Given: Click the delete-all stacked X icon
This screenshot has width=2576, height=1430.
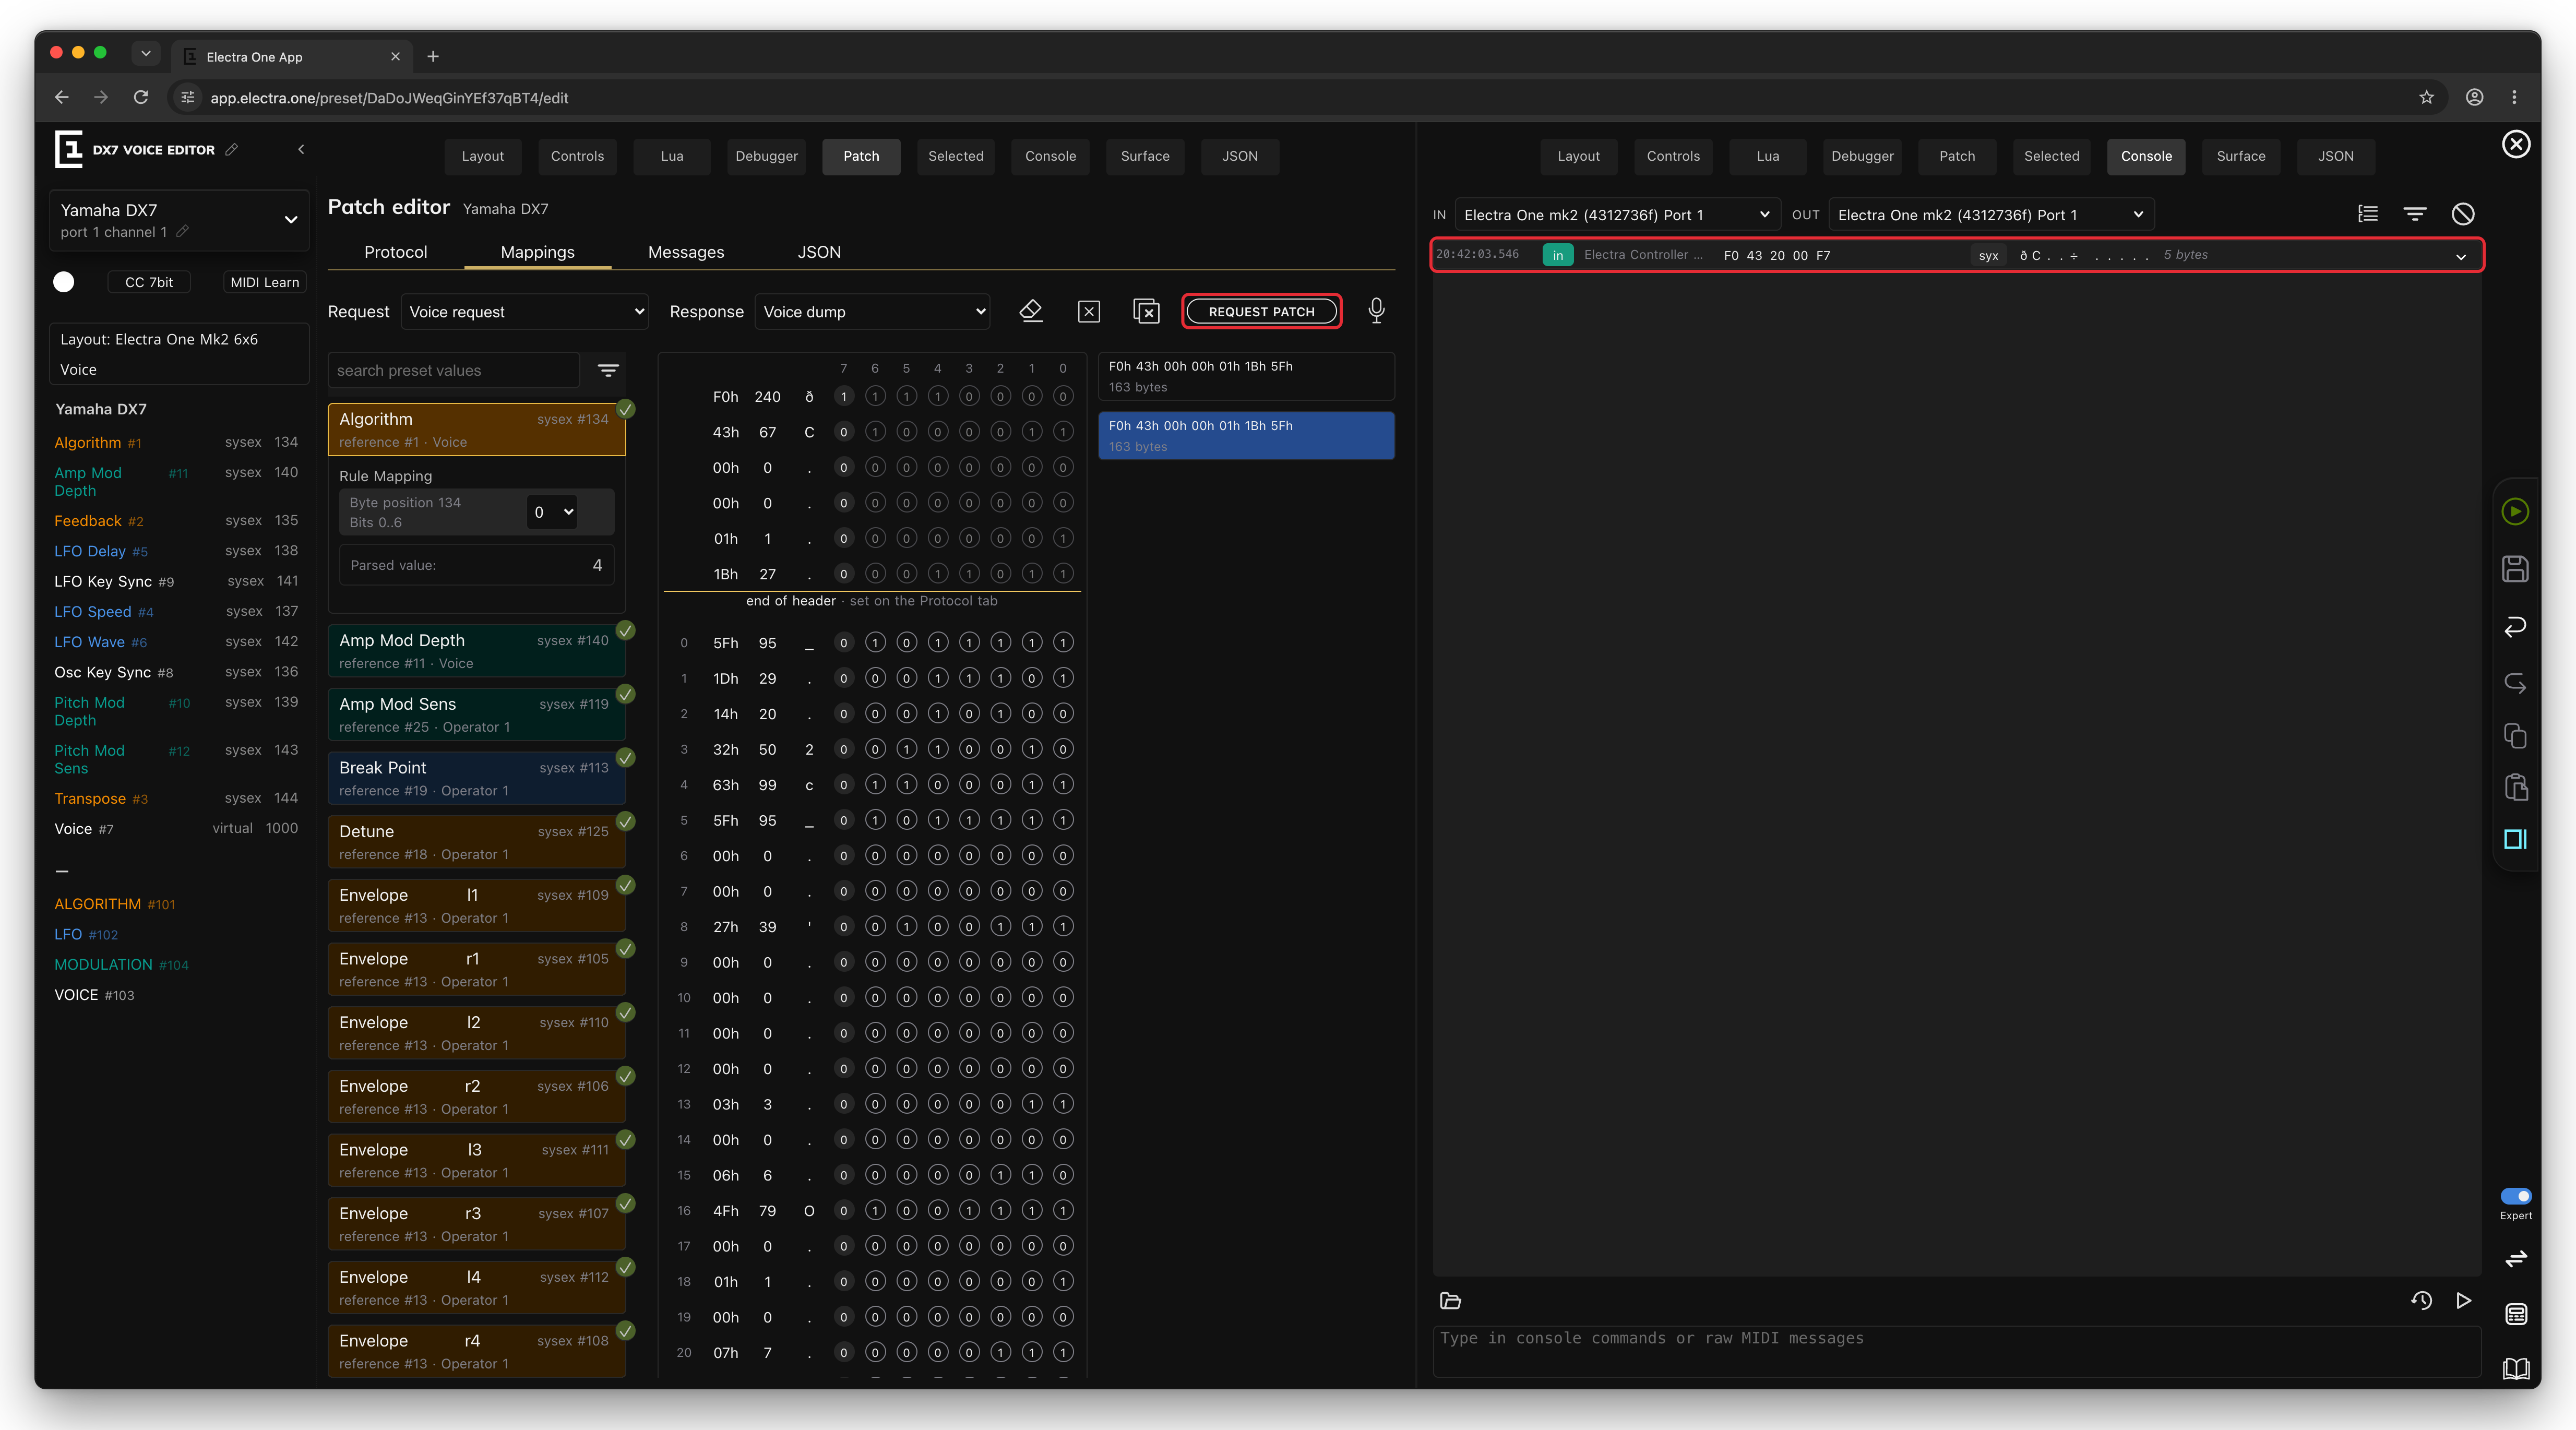Looking at the screenshot, I should click(1146, 311).
